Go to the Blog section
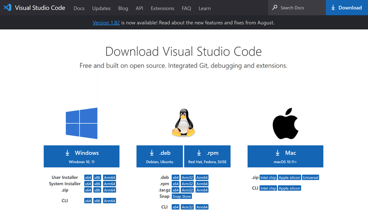This screenshot has width=368, height=216. tap(123, 8)
